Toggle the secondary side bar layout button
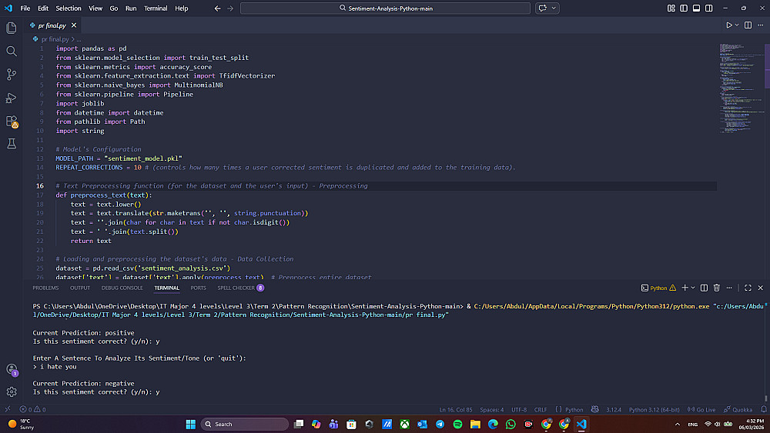This screenshot has height=433, width=770. pyautogui.click(x=710, y=8)
